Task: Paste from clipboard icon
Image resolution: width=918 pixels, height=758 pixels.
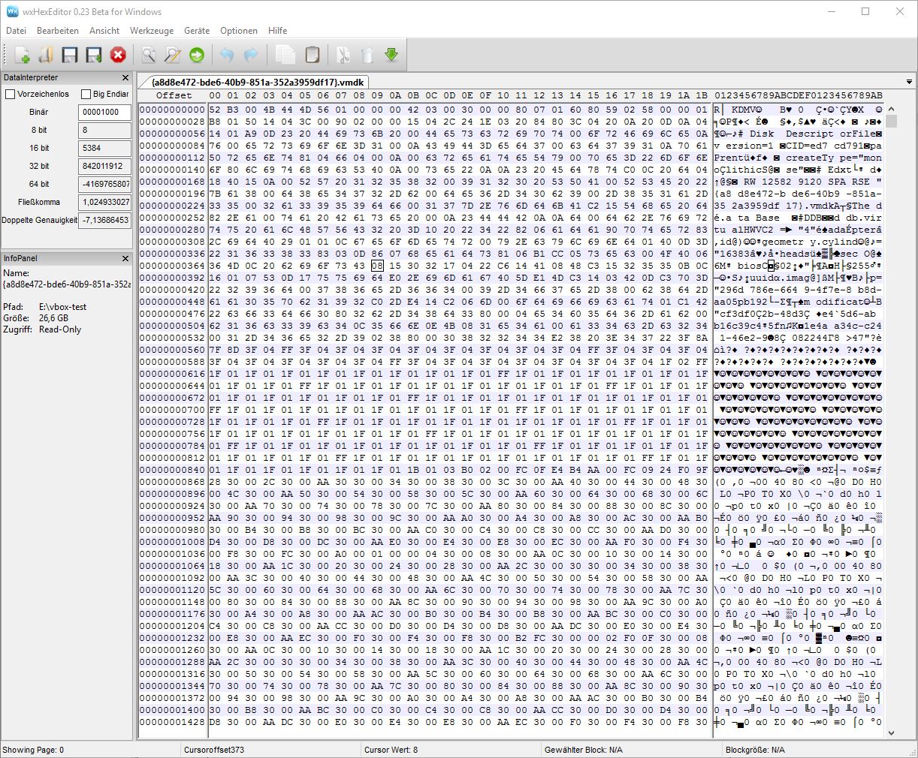Action: pyautogui.click(x=313, y=55)
